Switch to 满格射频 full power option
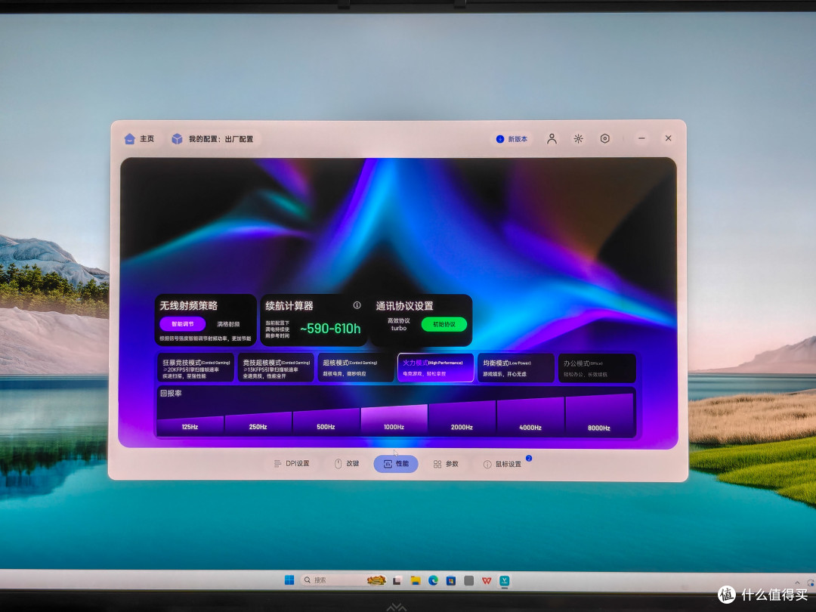The height and width of the screenshot is (612, 816). point(228,324)
